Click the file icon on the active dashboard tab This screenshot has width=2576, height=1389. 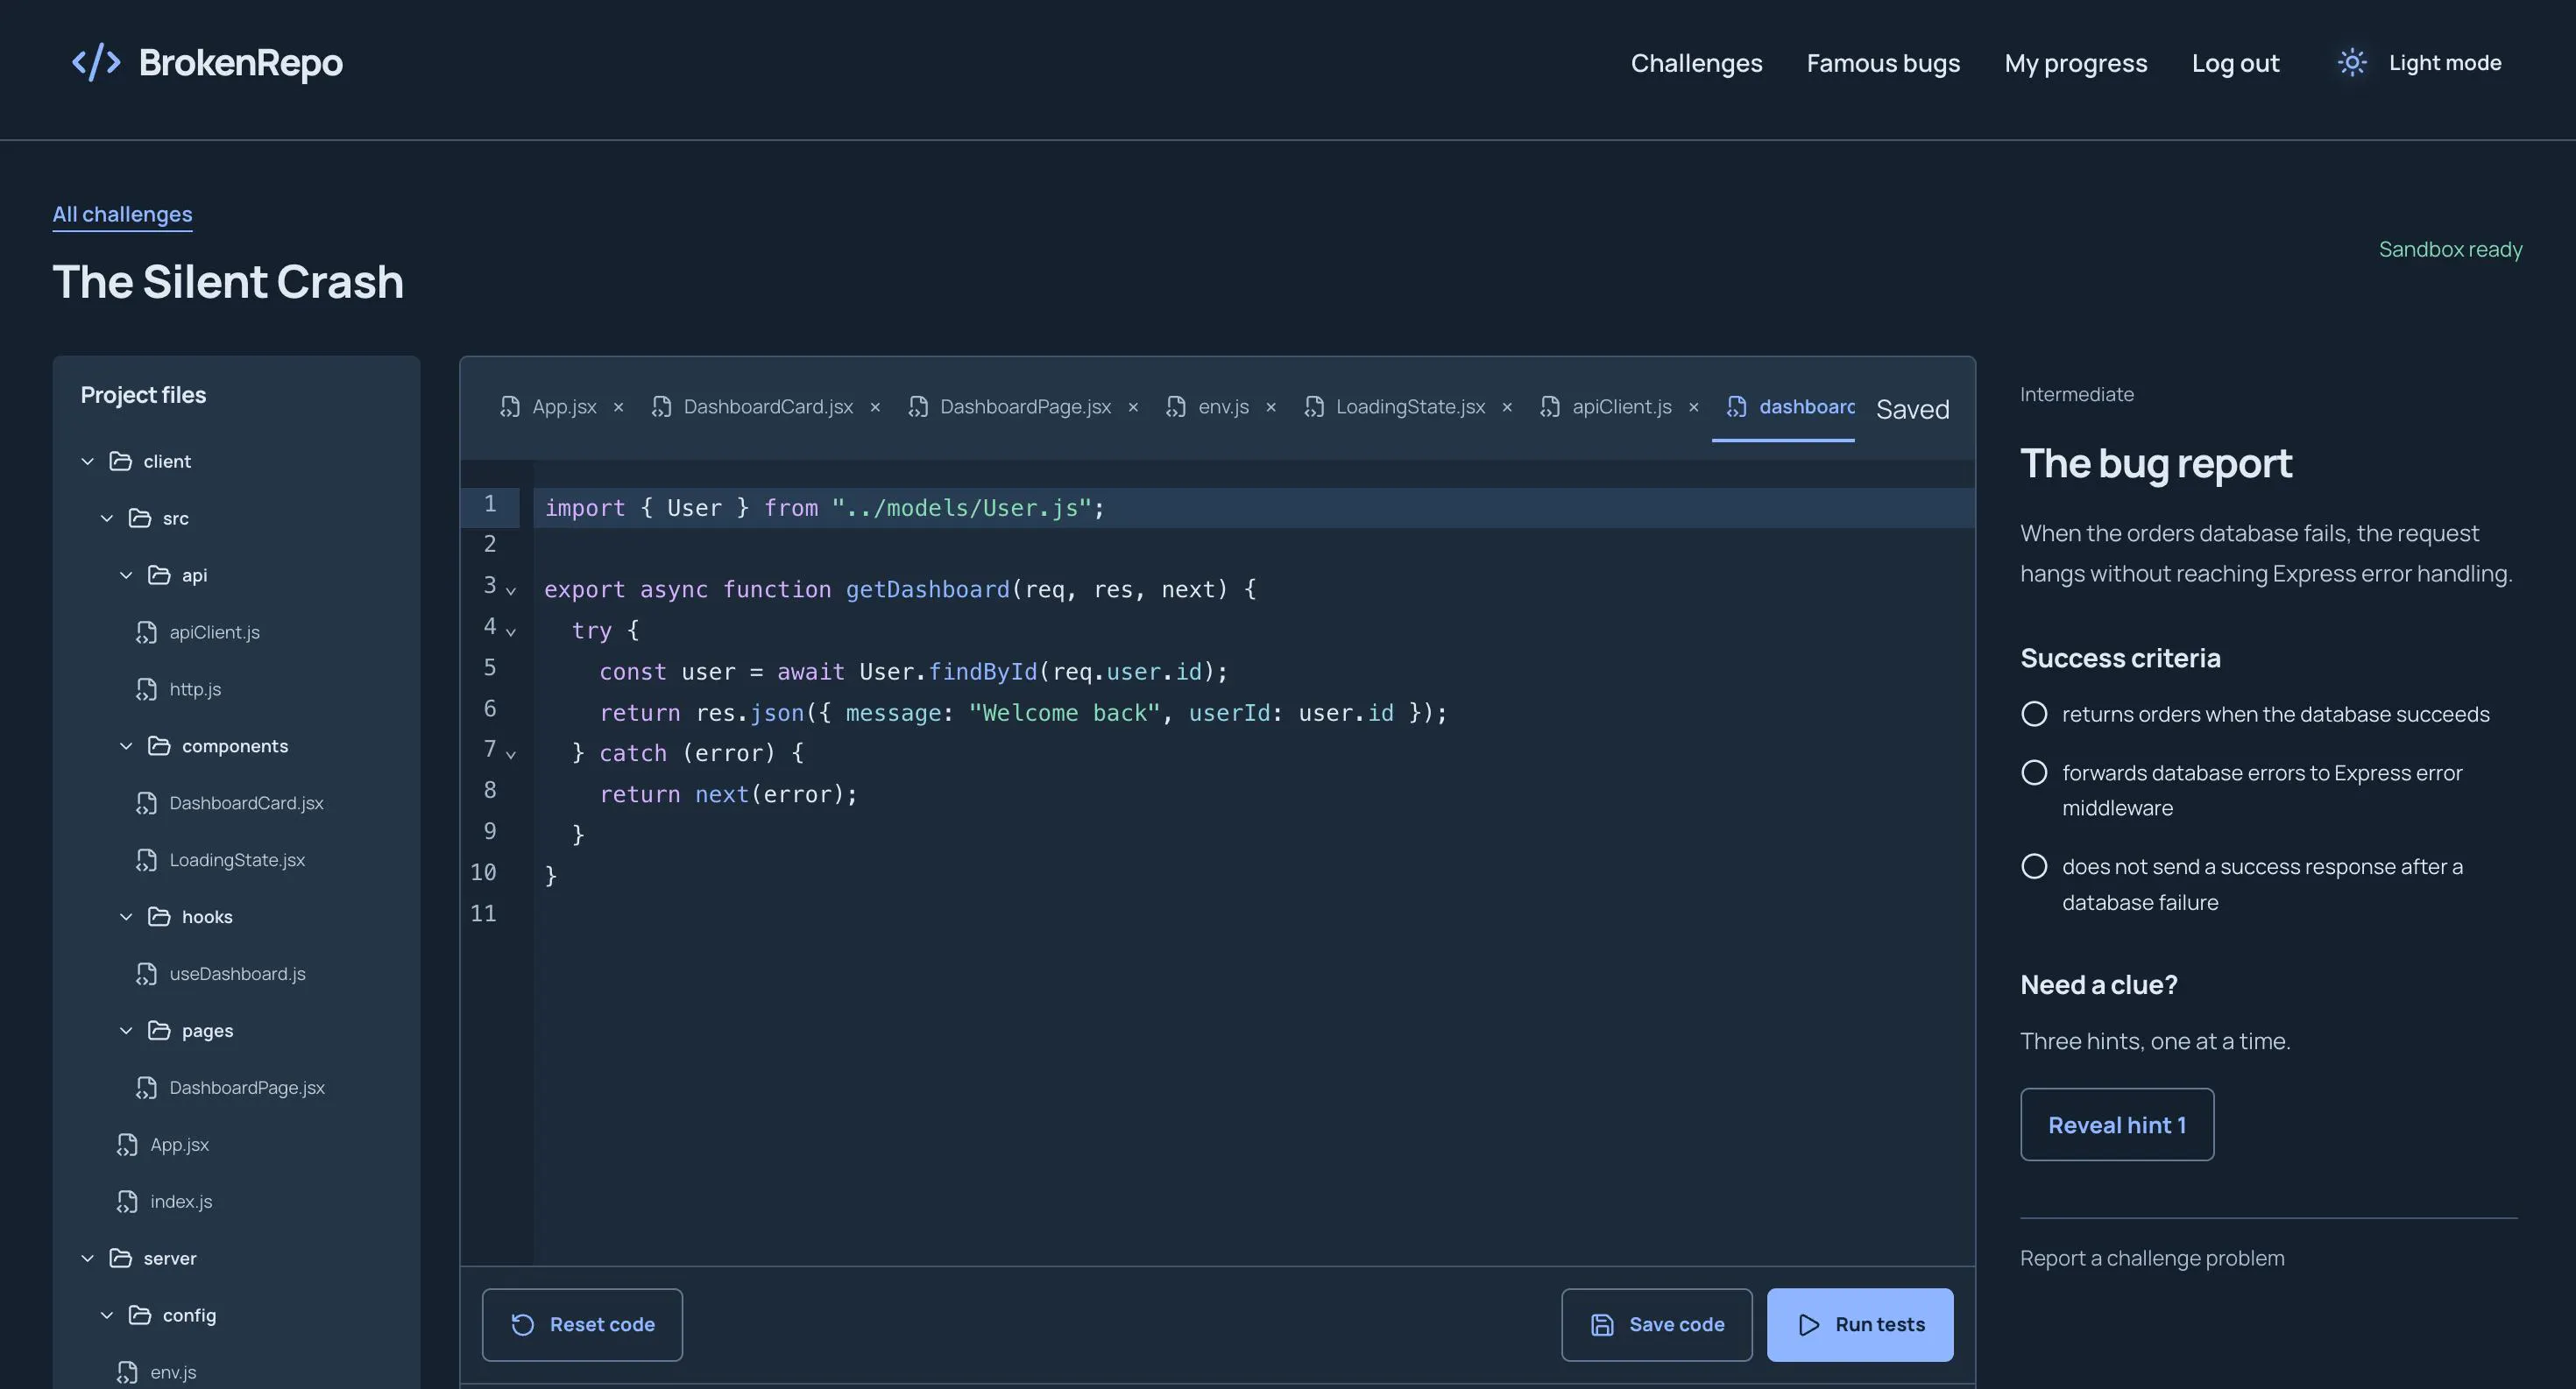coord(1737,406)
